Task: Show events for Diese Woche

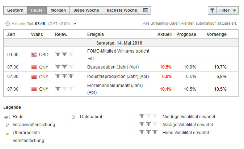Action: click(x=86, y=11)
